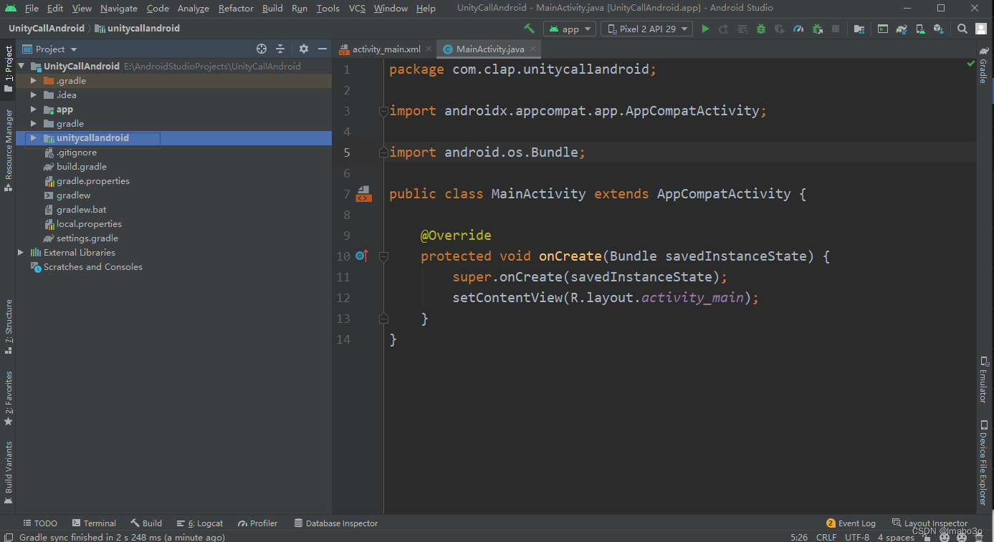This screenshot has width=994, height=542.
Task: Toggle the Gradle side panel
Action: click(x=983, y=67)
